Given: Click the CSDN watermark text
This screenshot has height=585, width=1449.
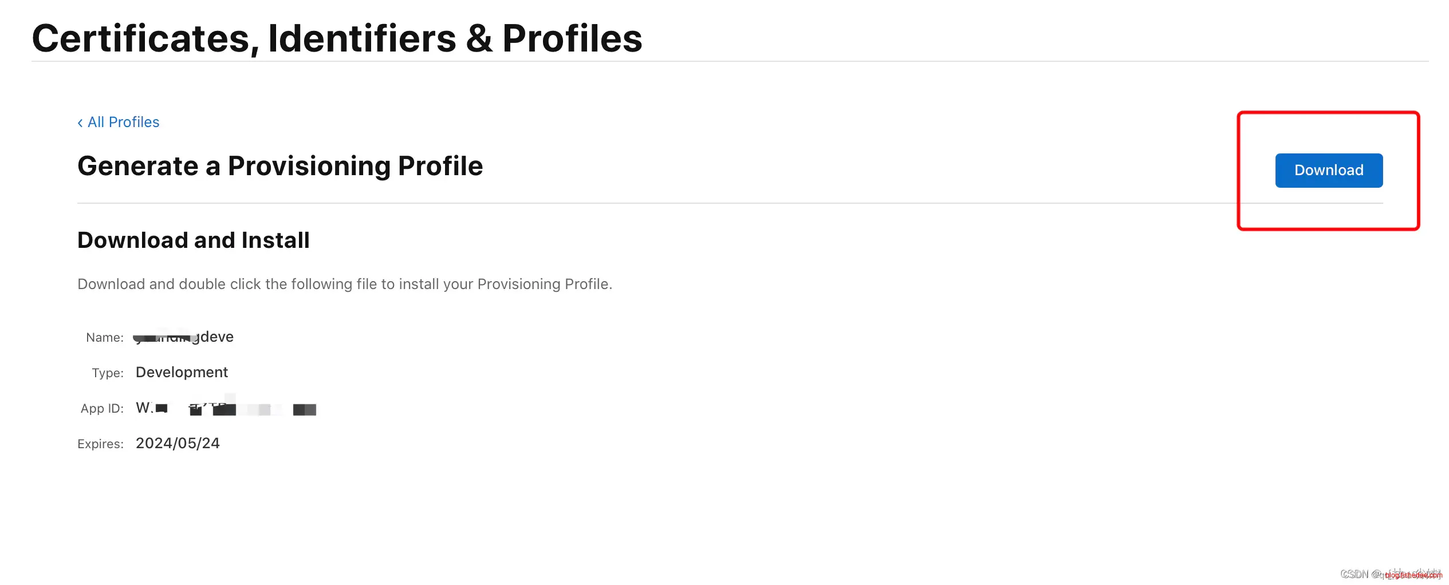Looking at the screenshot, I should click(x=1354, y=574).
